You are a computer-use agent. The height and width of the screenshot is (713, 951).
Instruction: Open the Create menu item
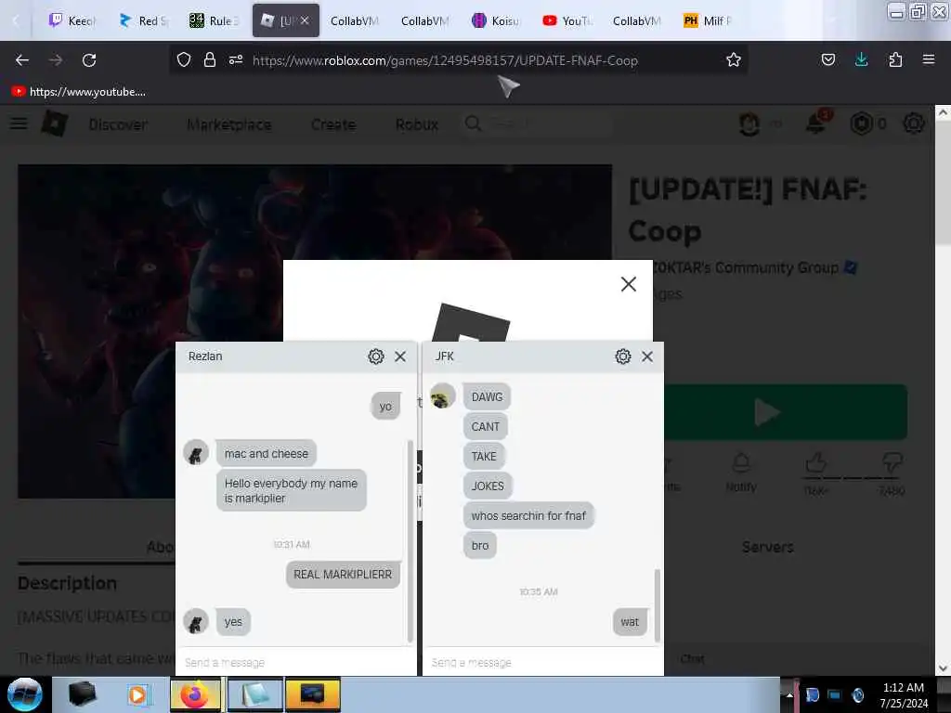[x=333, y=124]
